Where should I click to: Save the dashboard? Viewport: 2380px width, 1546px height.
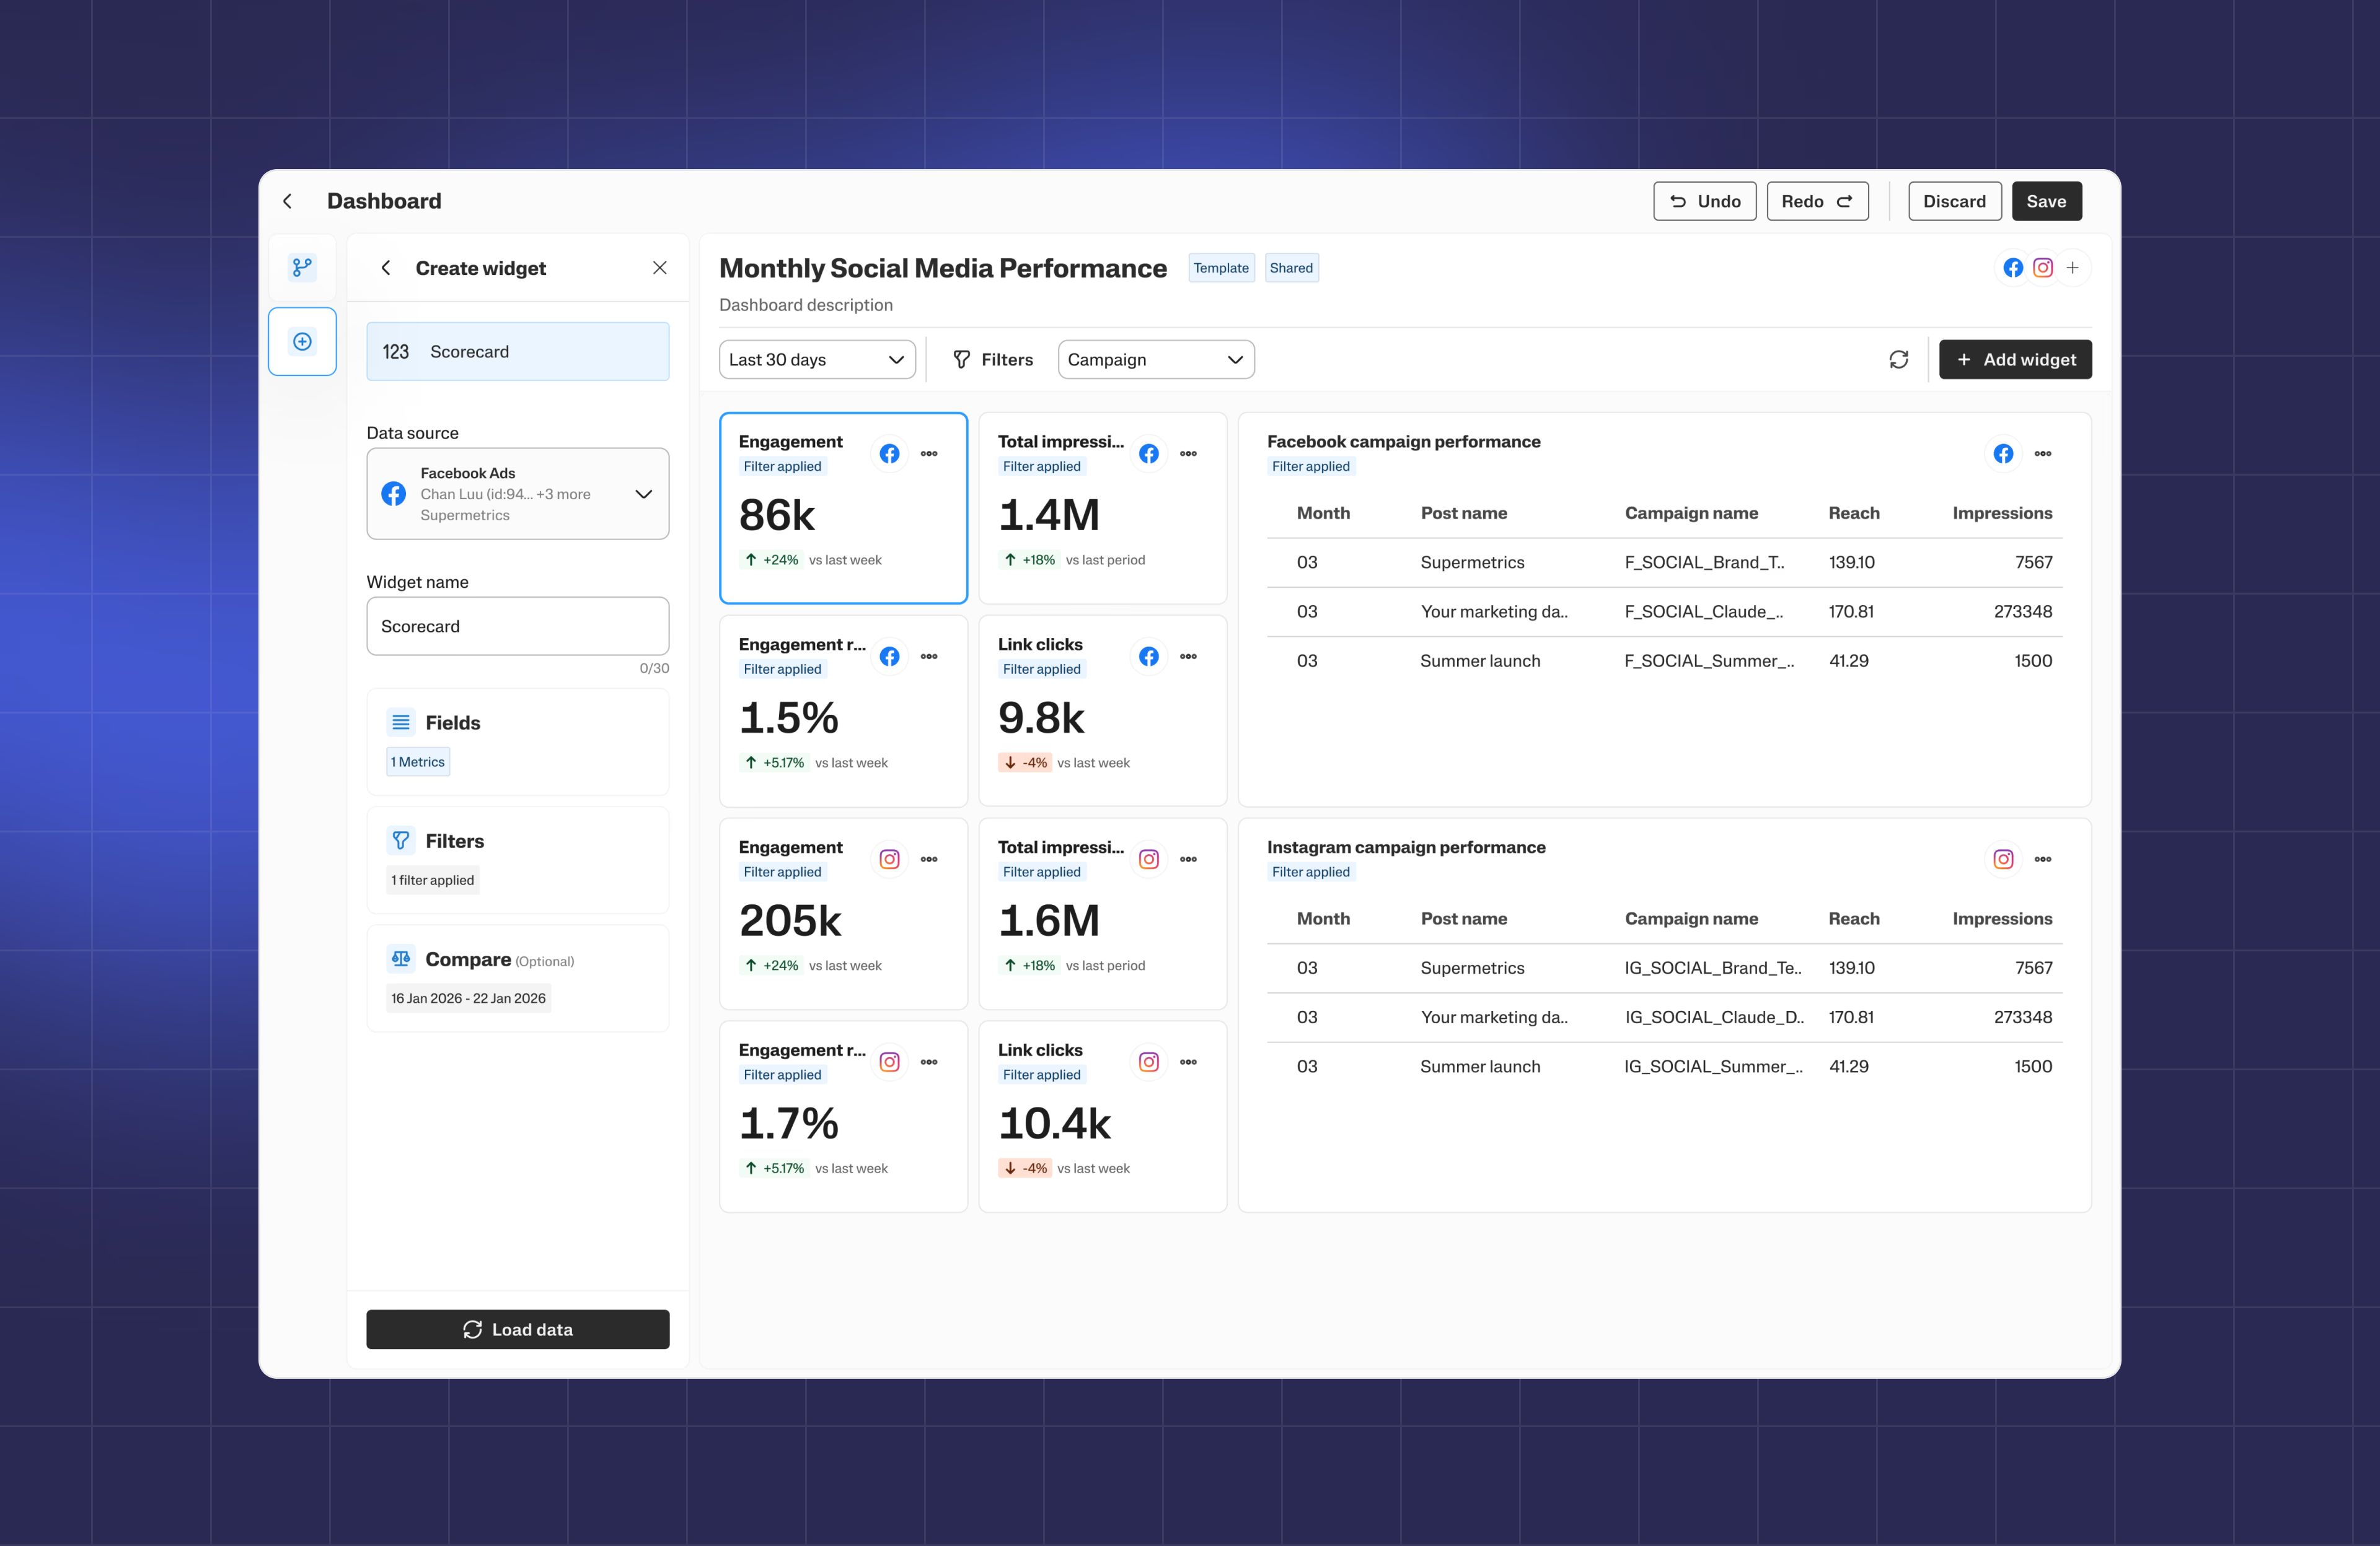(x=2046, y=201)
